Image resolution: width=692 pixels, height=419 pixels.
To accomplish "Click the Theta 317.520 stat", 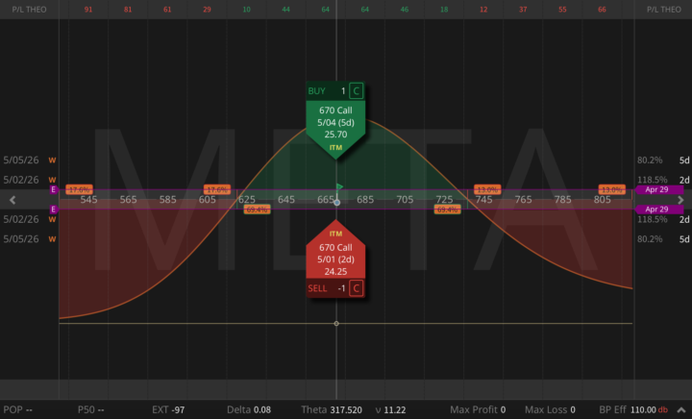I will pyautogui.click(x=332, y=409).
